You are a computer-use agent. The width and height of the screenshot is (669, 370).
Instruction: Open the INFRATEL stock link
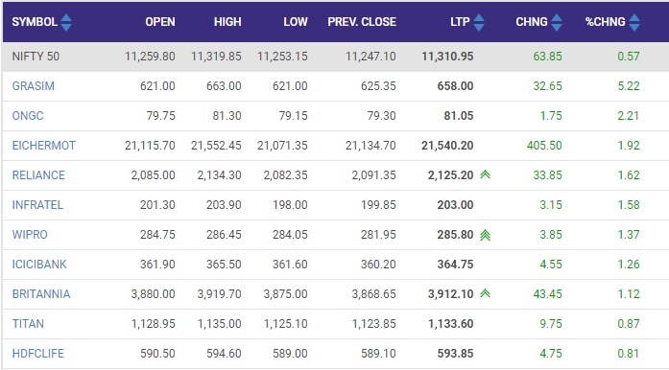coord(37,205)
